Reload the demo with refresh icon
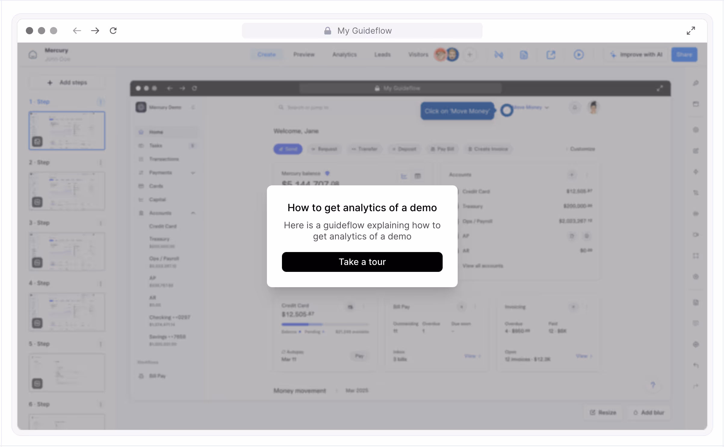The height and width of the screenshot is (447, 724). (113, 31)
